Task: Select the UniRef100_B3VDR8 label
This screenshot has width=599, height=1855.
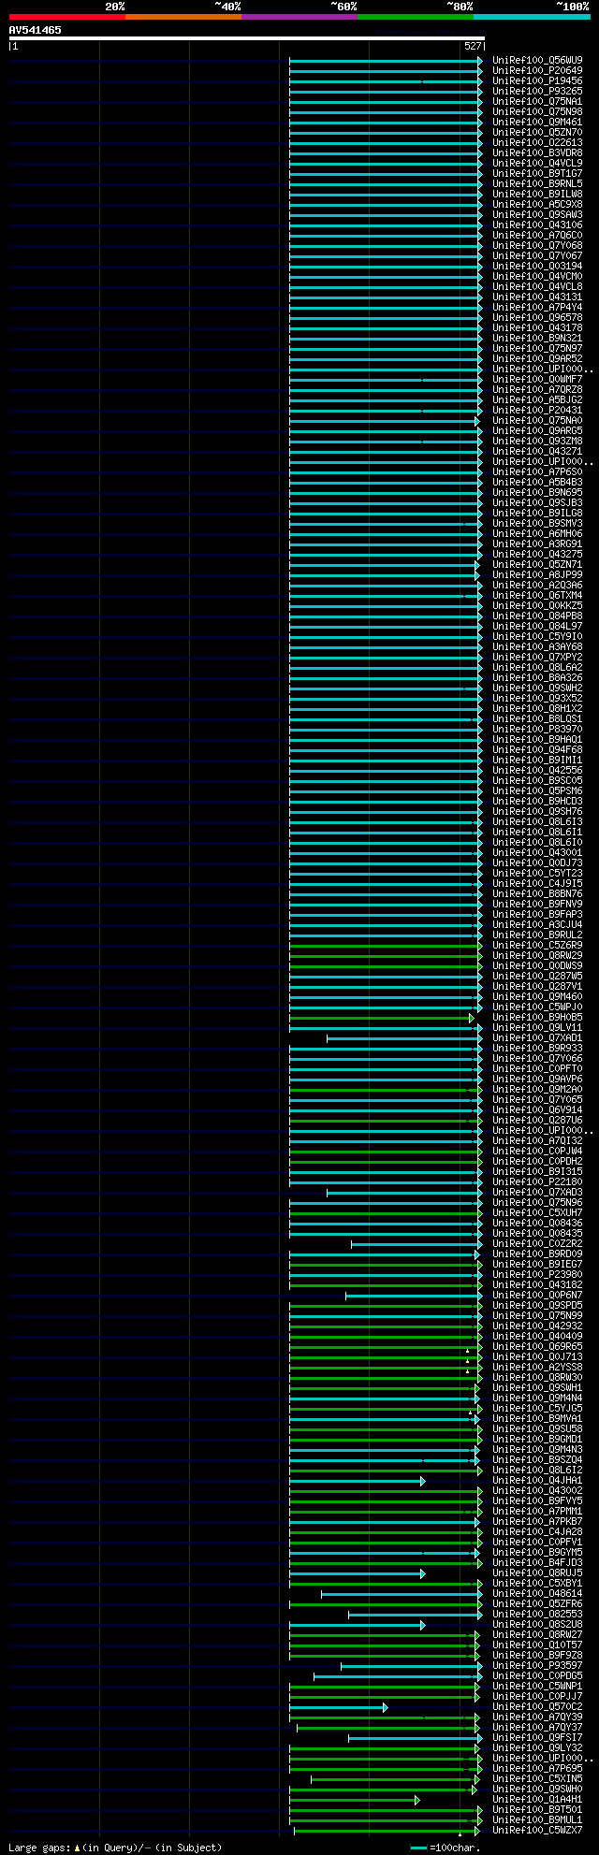Action: coord(537,152)
